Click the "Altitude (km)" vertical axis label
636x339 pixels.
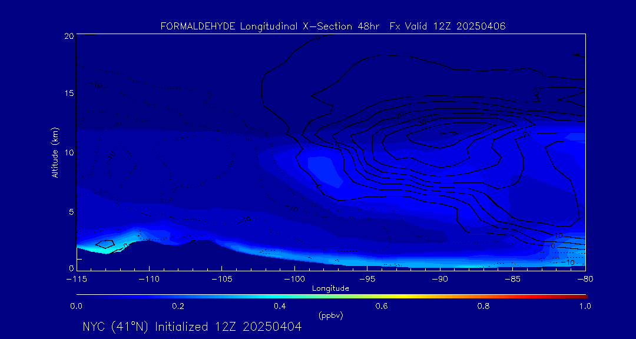[55, 152]
